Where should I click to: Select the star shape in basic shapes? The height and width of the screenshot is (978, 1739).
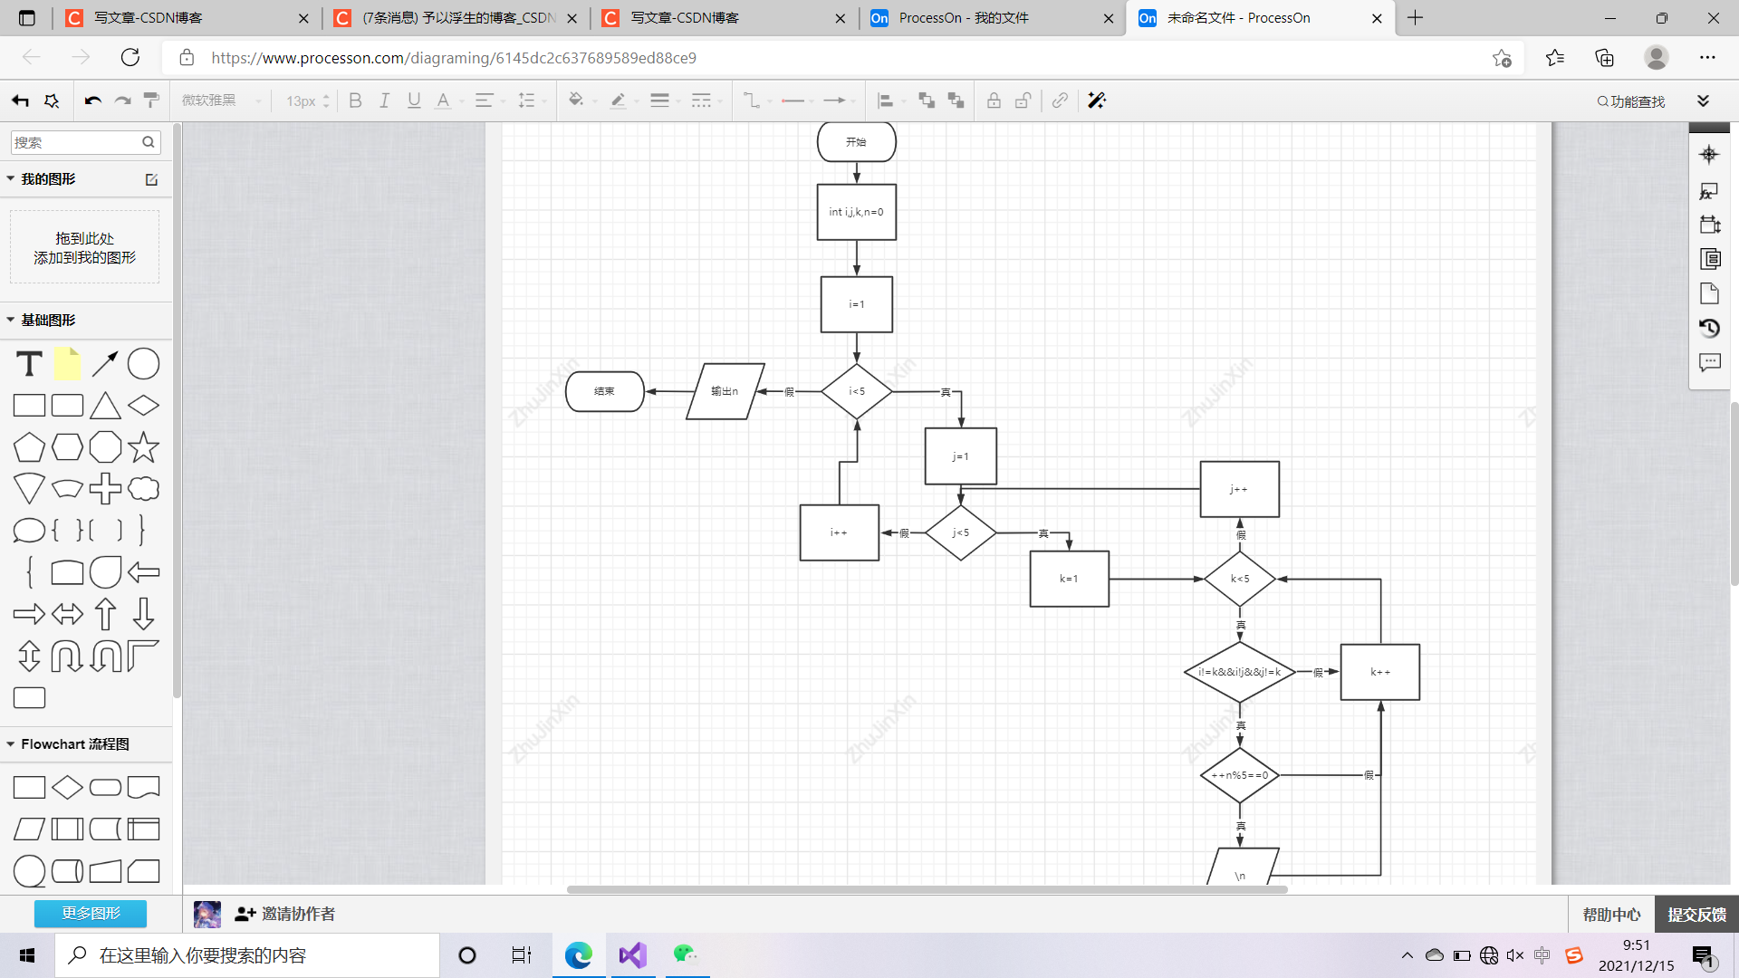point(143,447)
